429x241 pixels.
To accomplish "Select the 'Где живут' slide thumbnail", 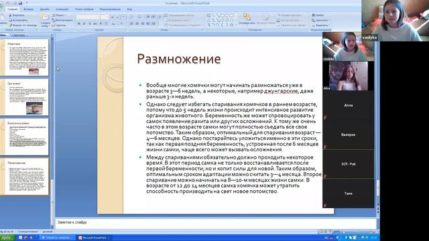I will pos(24,97).
